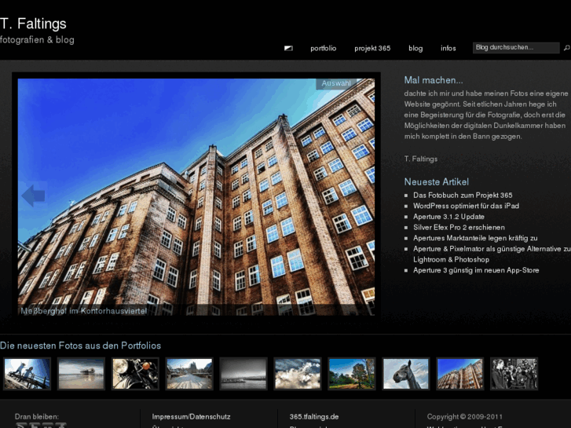571x428 pixels.
Task: Click the Auswahl label on the slideshow
Action: point(335,83)
